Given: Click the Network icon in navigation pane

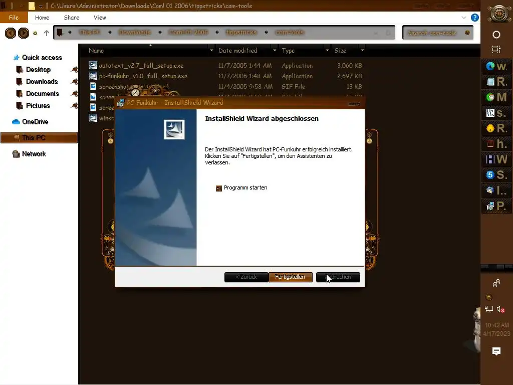Looking at the screenshot, I should tap(16, 154).
